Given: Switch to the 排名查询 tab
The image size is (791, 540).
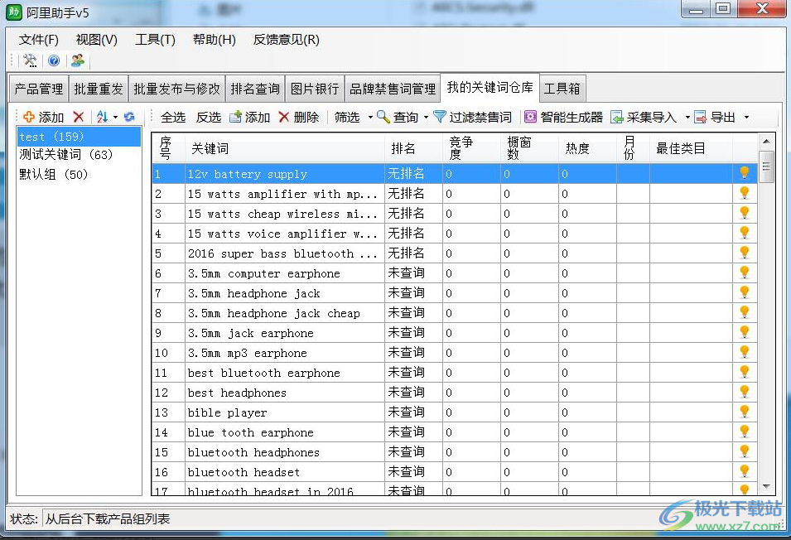Looking at the screenshot, I should tap(255, 89).
